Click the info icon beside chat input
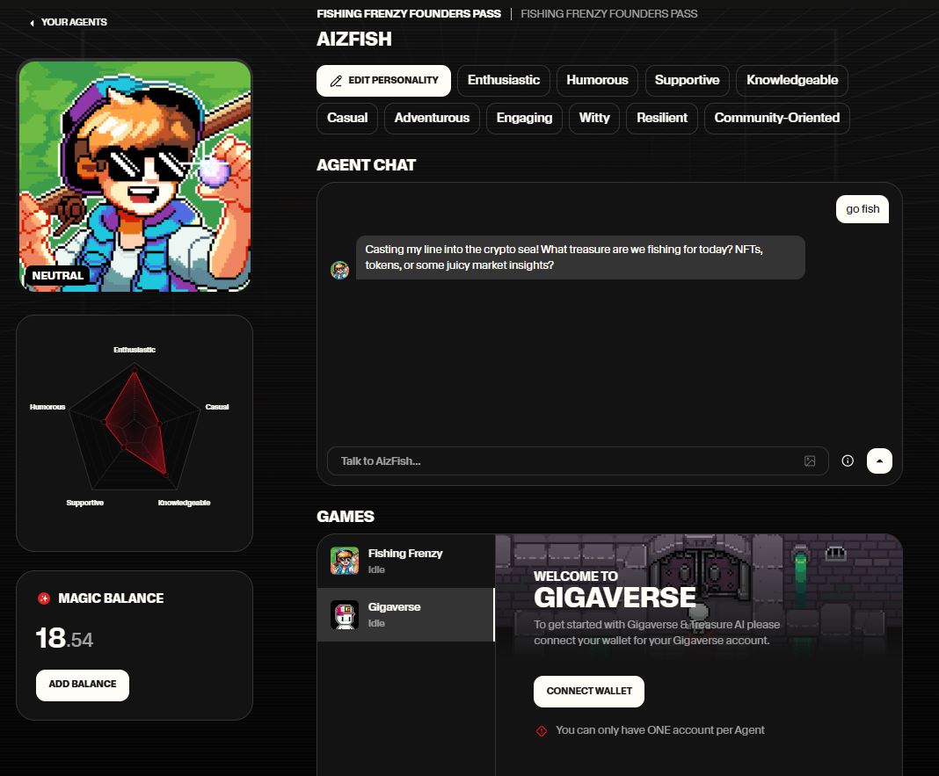 (848, 461)
